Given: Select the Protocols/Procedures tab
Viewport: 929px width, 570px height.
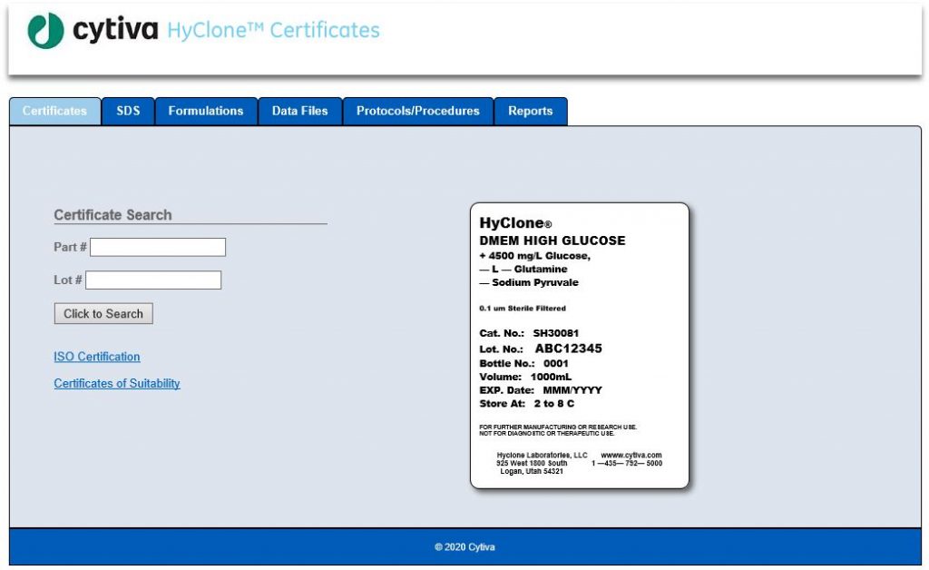Looking at the screenshot, I should click(417, 111).
